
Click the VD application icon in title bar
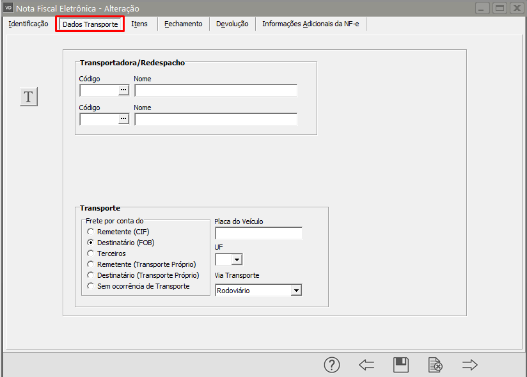click(x=8, y=8)
